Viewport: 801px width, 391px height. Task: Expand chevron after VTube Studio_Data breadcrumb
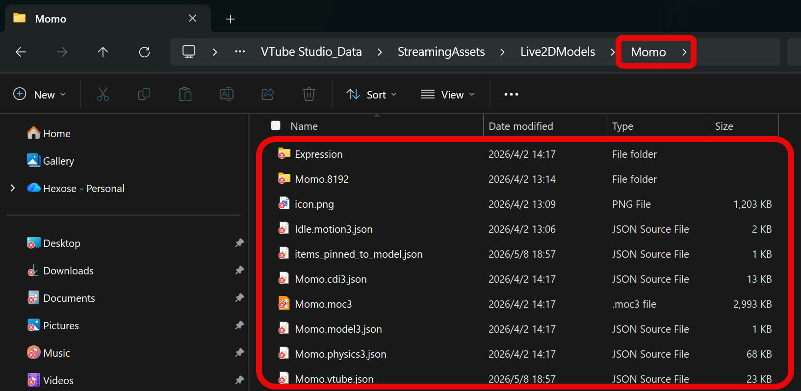click(x=380, y=52)
